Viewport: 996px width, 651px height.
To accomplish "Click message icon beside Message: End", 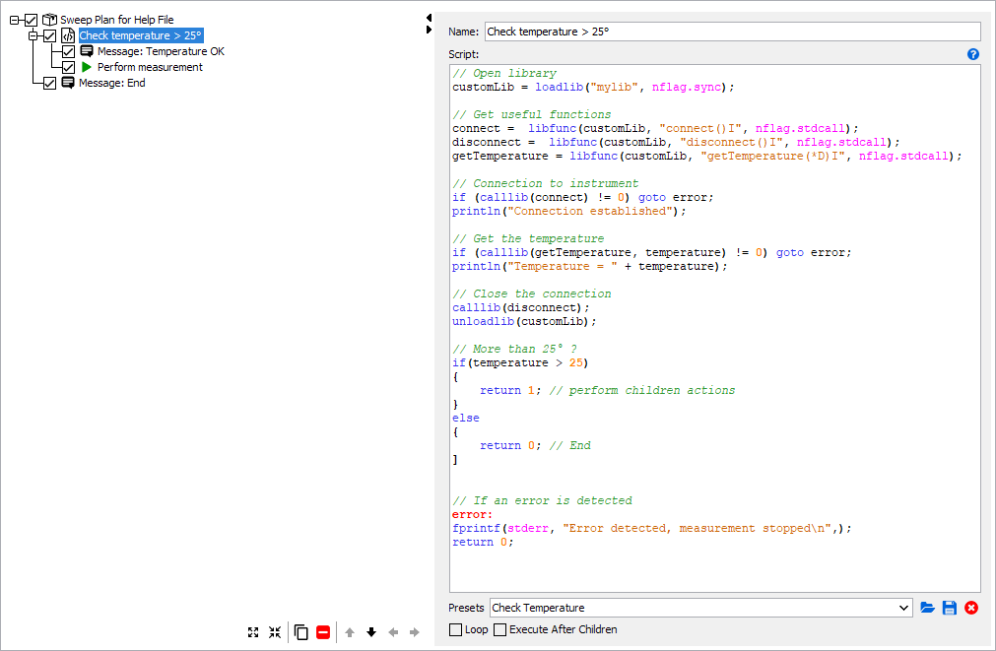I will tap(67, 83).
